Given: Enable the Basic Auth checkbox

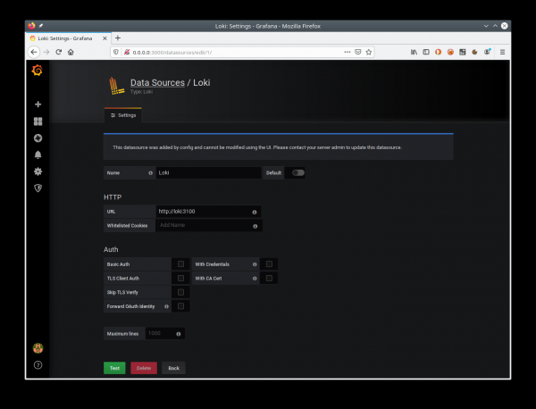Looking at the screenshot, I should [180, 264].
